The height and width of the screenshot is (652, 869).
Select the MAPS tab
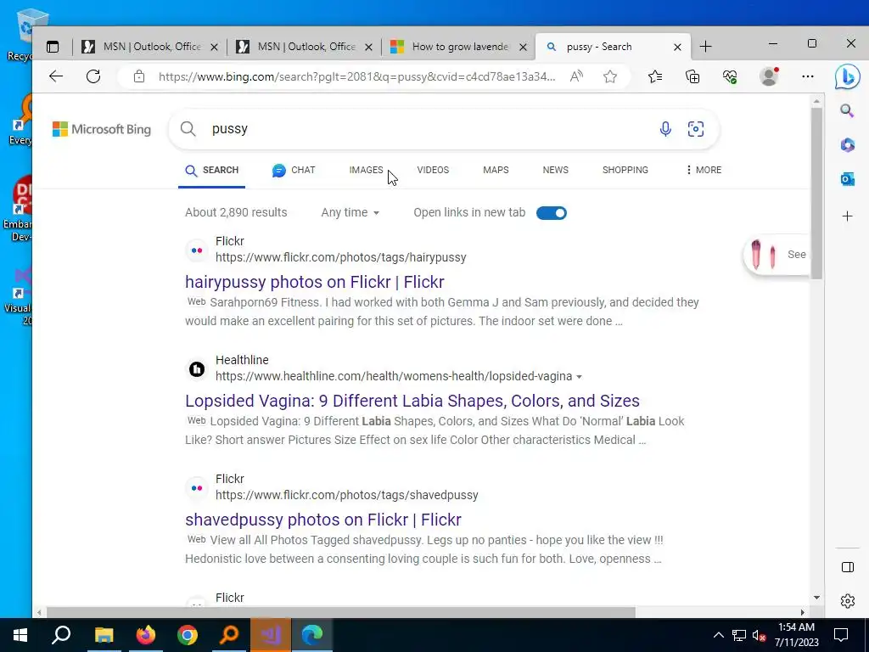496,170
